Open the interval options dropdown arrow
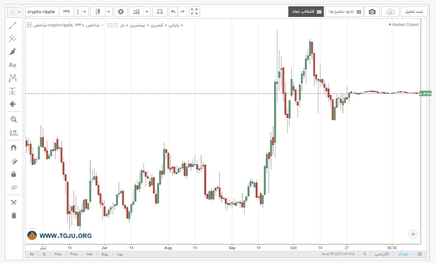Image resolution: width=436 pixels, height=263 pixels. tap(85, 12)
